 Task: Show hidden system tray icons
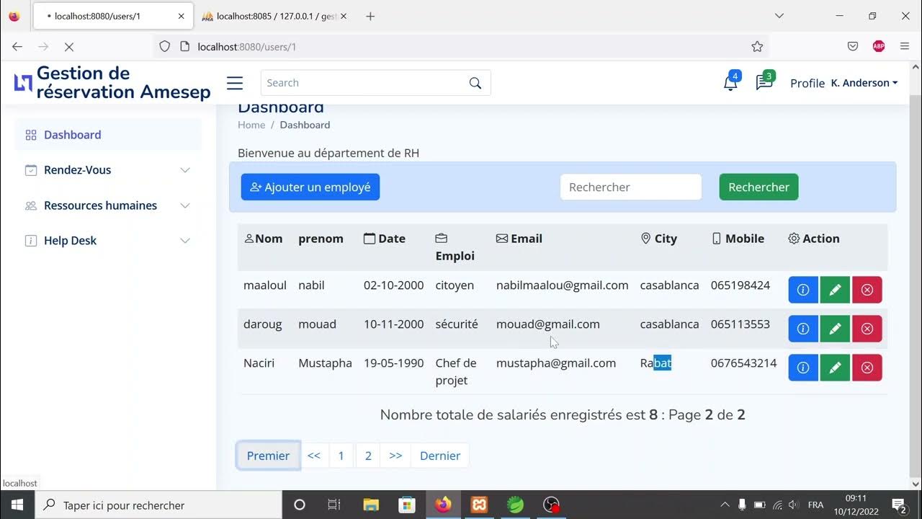coord(725,505)
